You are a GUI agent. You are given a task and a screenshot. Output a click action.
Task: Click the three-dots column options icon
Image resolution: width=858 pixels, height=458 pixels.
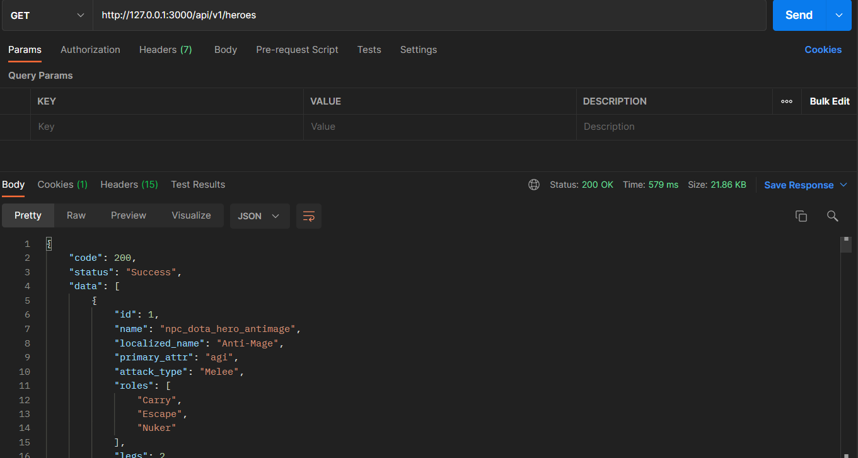click(x=787, y=101)
